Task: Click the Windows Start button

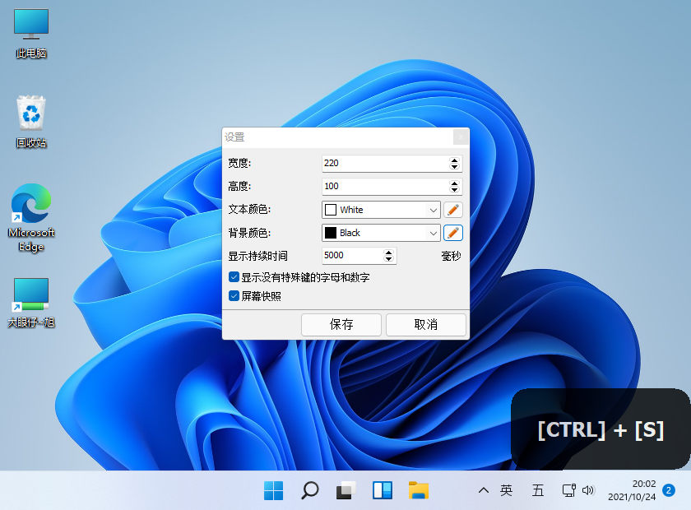Action: [x=272, y=489]
